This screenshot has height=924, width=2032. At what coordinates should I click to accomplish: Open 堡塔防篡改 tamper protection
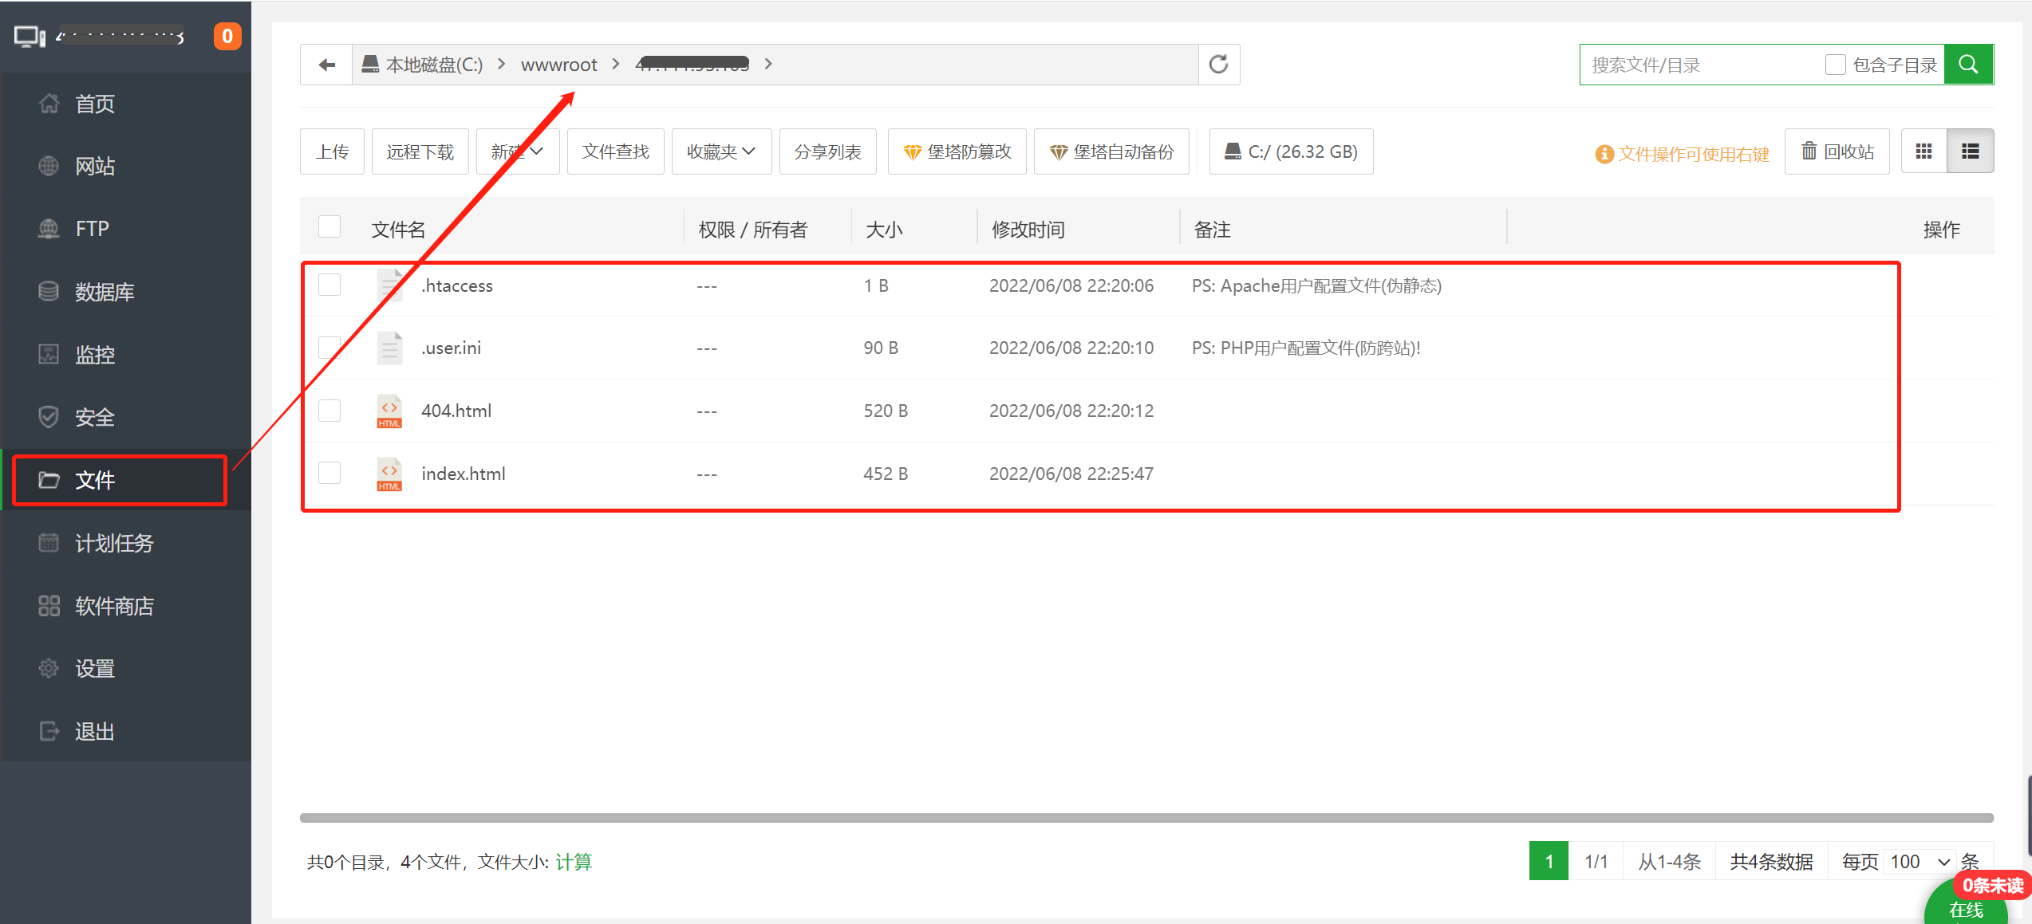point(957,151)
